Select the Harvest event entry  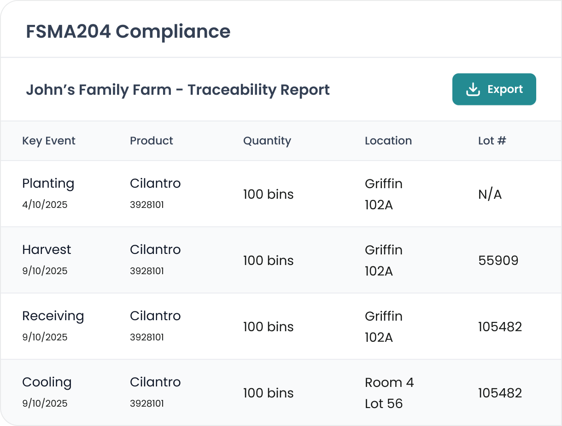47,250
